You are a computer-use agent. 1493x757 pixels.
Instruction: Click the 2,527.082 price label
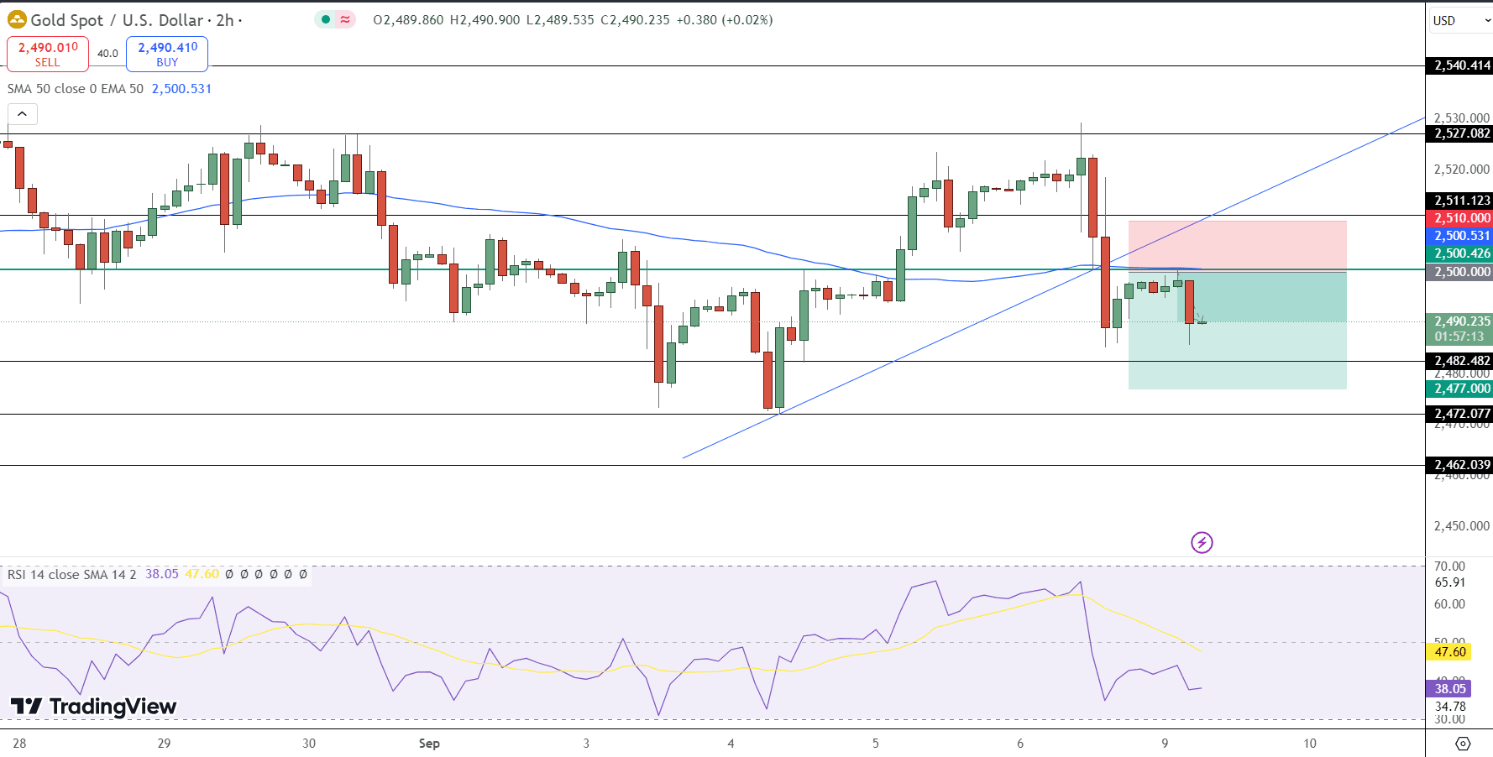(1459, 133)
